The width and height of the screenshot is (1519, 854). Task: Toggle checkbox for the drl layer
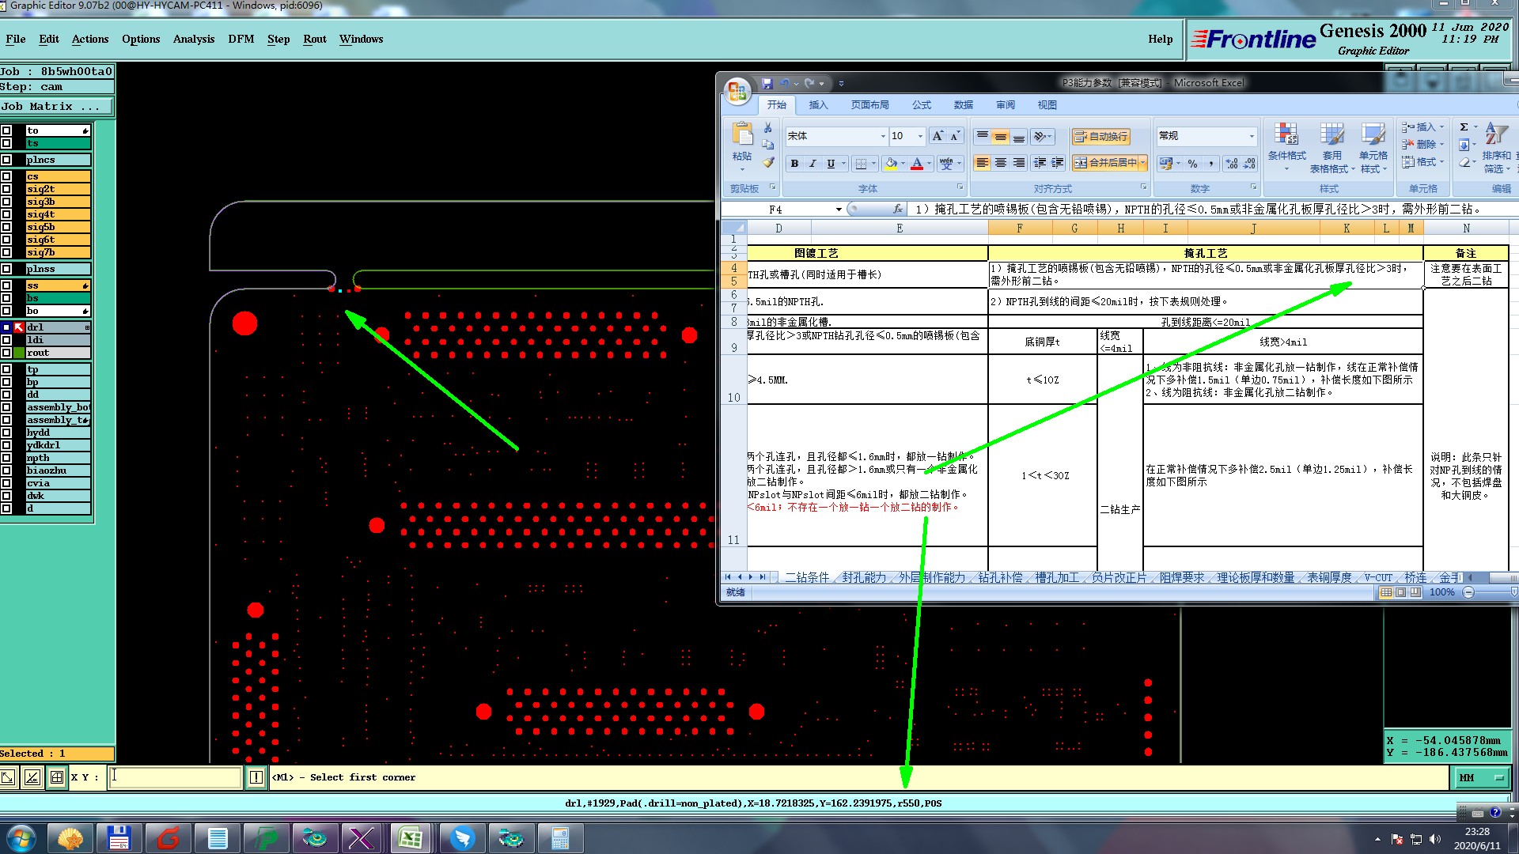click(x=6, y=327)
